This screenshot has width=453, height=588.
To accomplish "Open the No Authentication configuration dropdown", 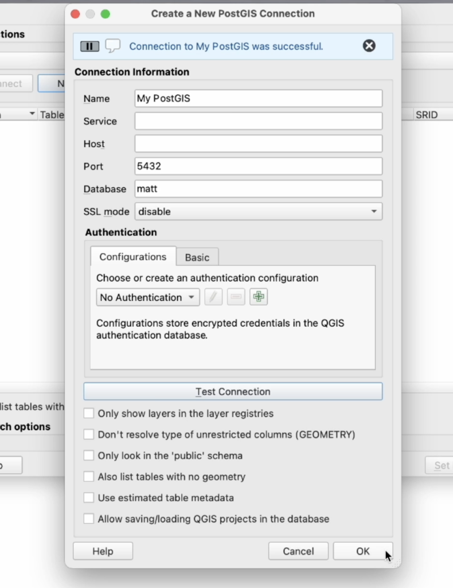I will (148, 297).
